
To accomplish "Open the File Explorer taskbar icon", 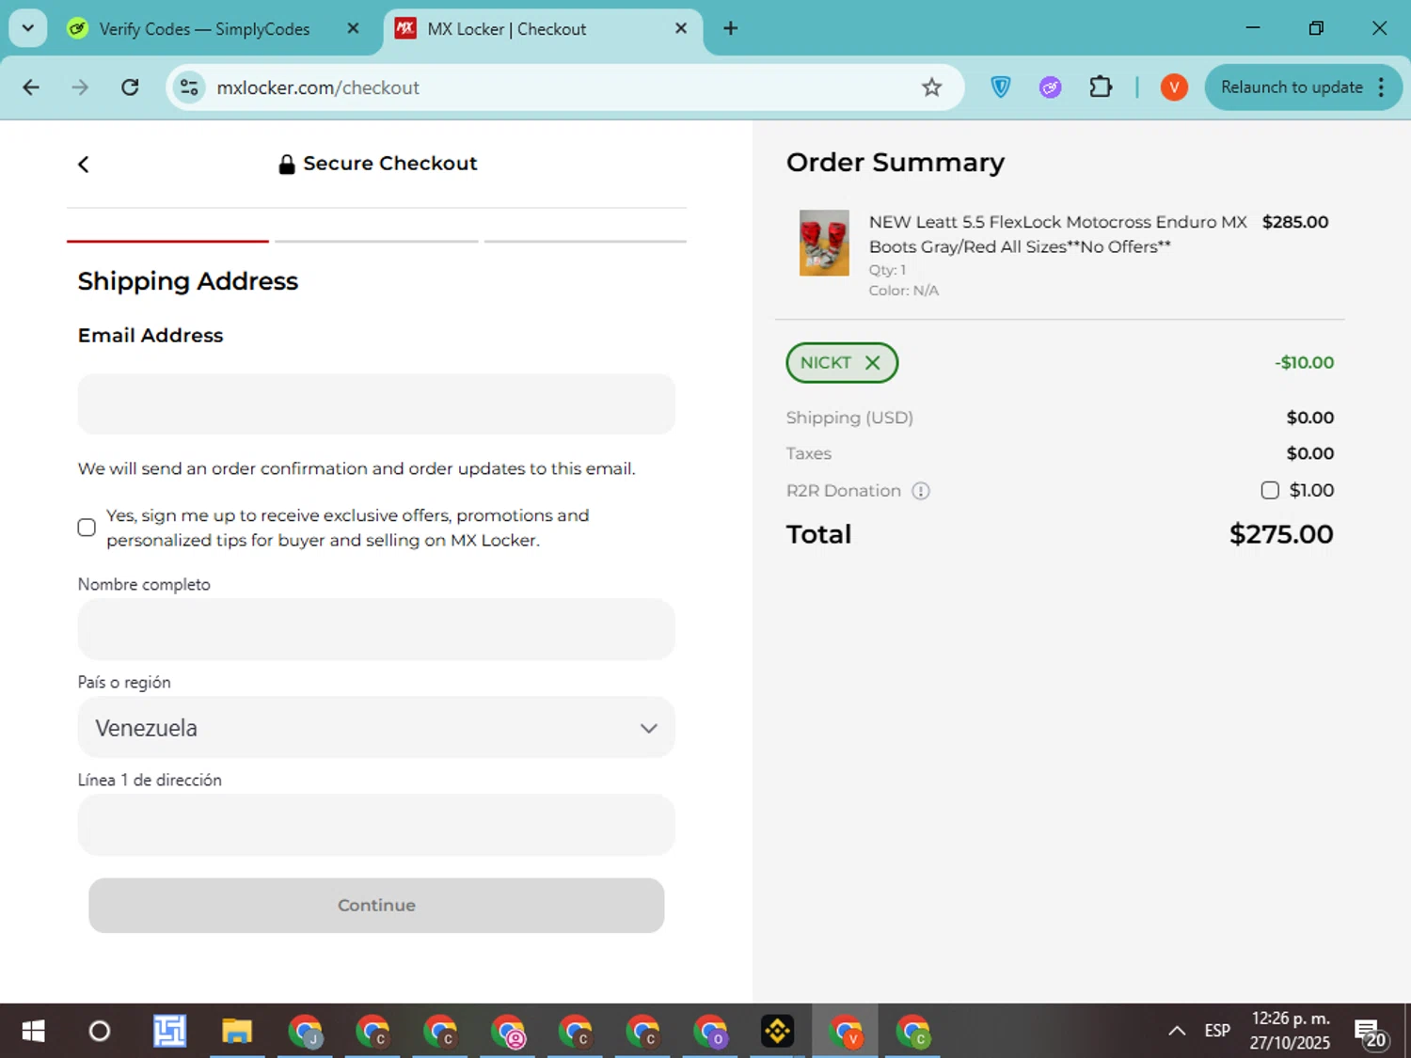I will 237,1032.
